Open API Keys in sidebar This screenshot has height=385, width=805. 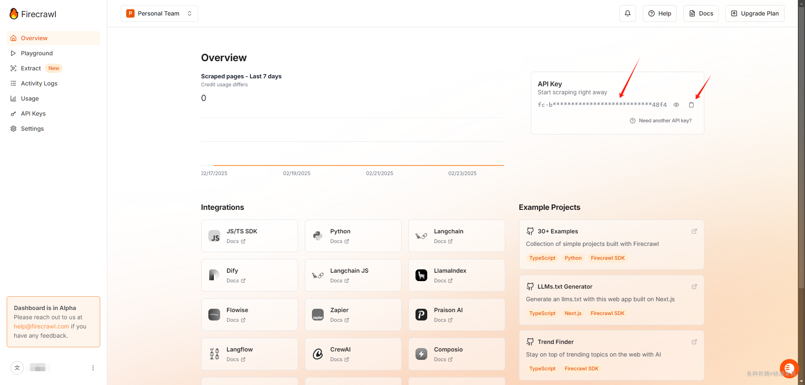(x=53, y=114)
